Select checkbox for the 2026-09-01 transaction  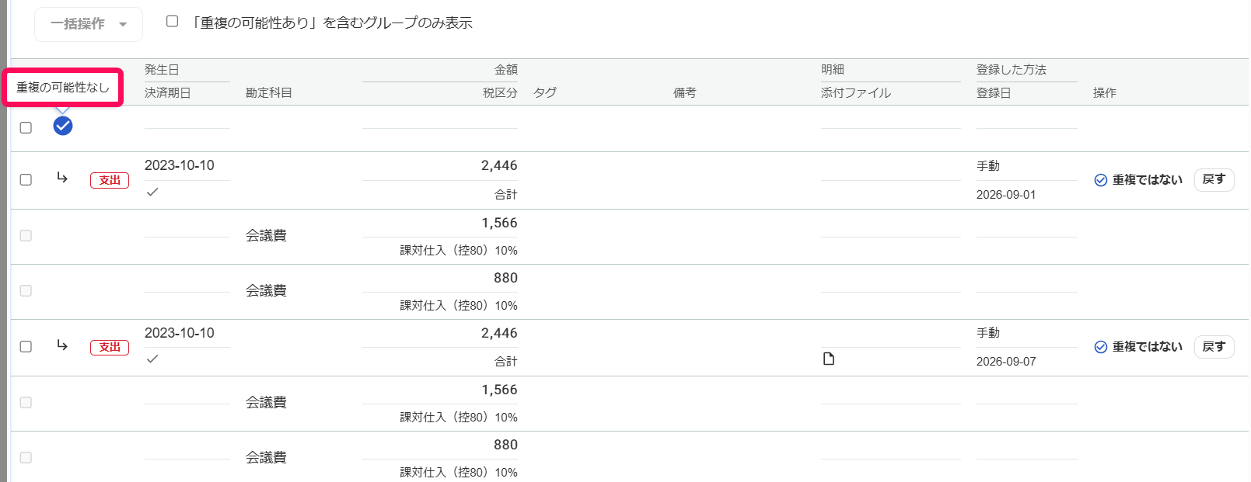(x=26, y=179)
